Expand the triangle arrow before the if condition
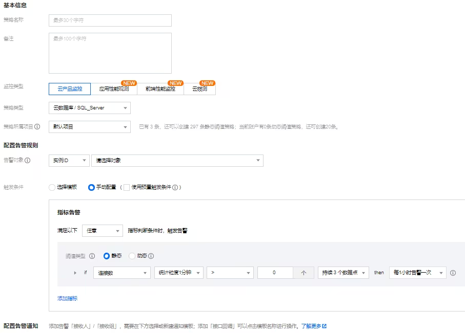Screen dimensions: 465x333 click(x=76, y=273)
